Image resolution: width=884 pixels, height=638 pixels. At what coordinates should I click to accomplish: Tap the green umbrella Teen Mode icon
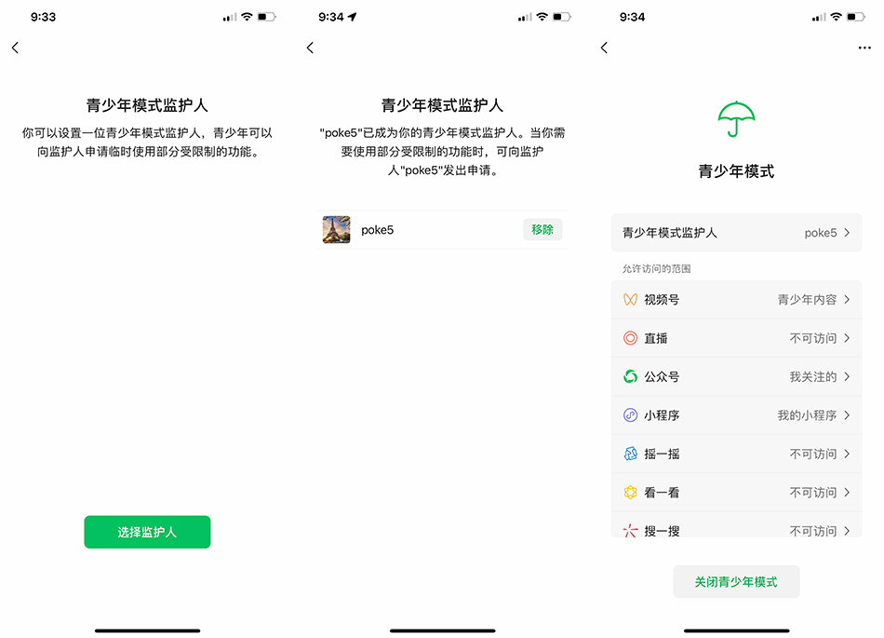(736, 118)
